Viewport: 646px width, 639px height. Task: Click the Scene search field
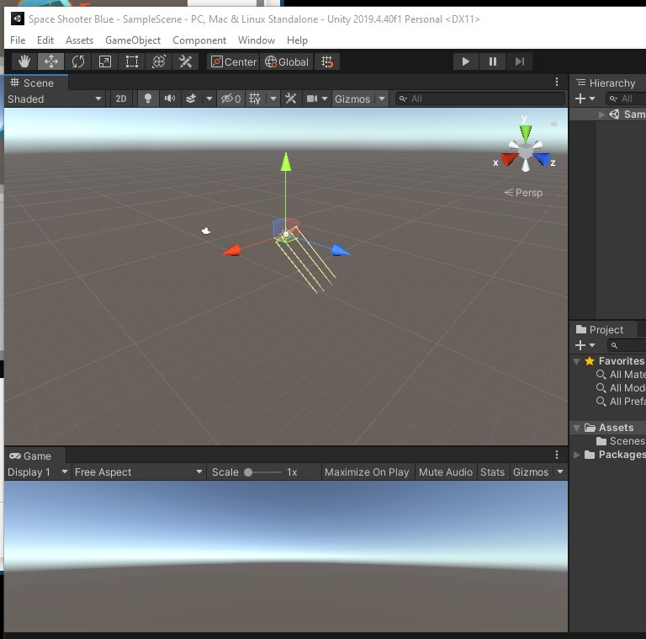pyautogui.click(x=480, y=99)
